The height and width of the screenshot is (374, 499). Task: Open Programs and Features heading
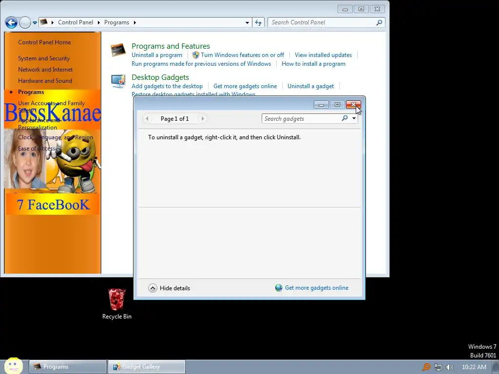pyautogui.click(x=171, y=46)
